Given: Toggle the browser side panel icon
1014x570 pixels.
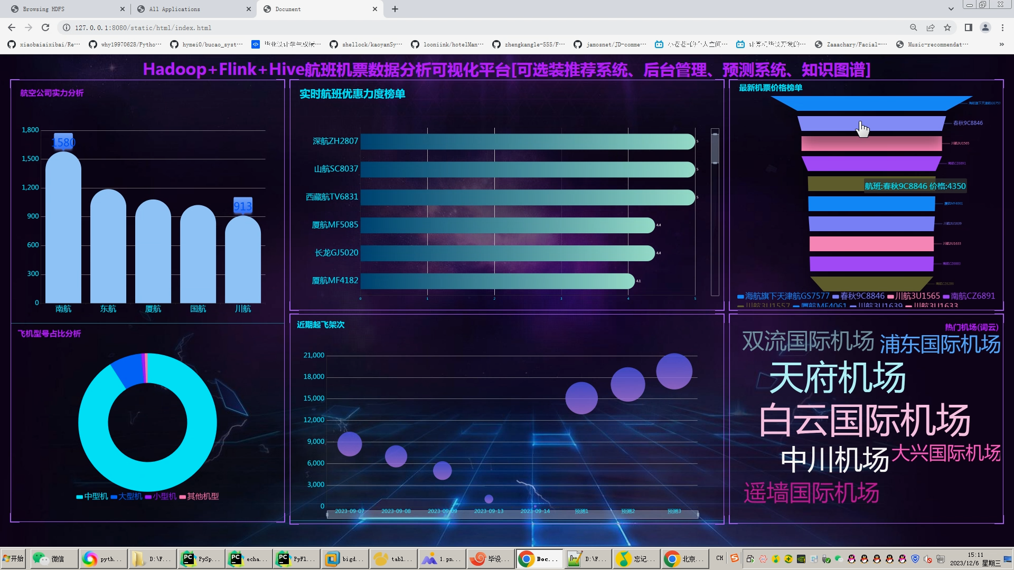Looking at the screenshot, I should 968,27.
